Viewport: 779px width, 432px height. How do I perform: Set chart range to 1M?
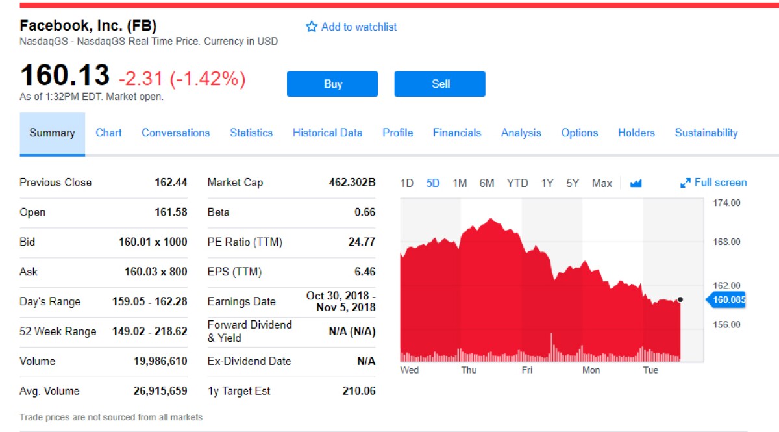(x=460, y=183)
